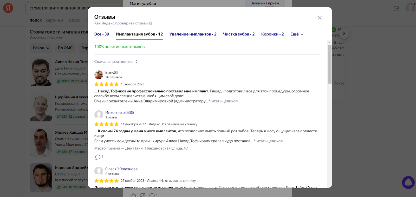Click thumbs-up icon below the dialog
The image size is (416, 197).
[x=133, y=195]
